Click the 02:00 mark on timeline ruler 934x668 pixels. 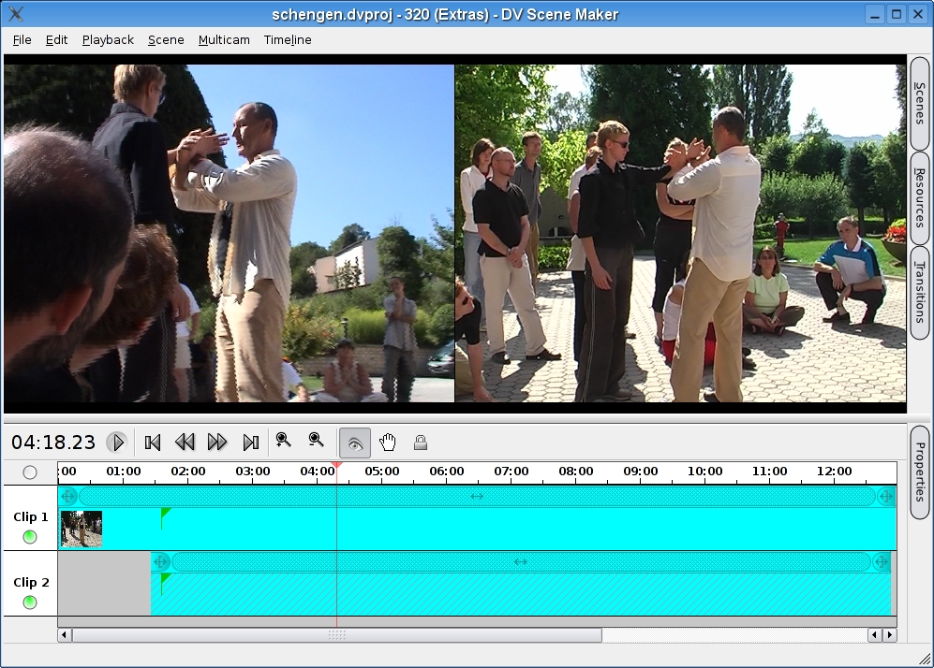pos(188,472)
